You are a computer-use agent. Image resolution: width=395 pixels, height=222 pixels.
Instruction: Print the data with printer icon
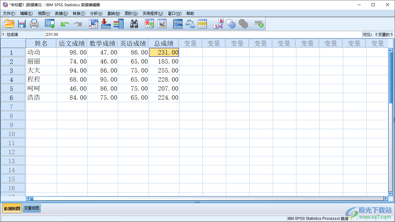coord(34,24)
